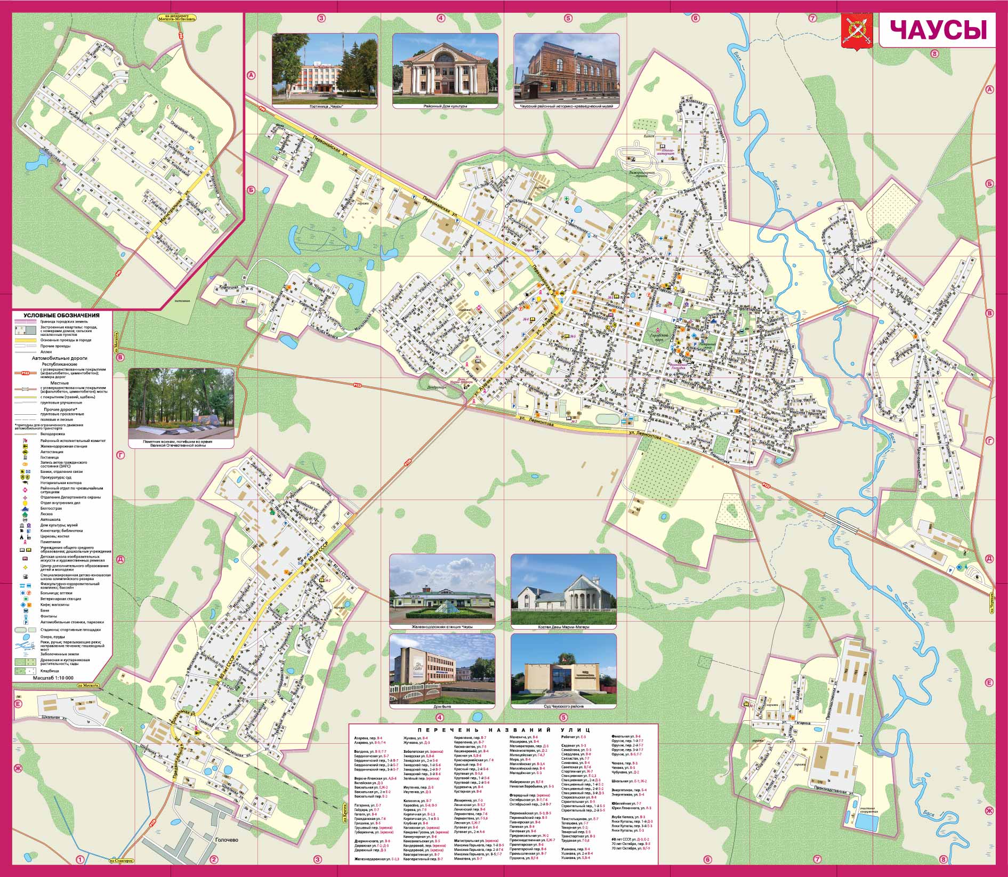Click the fountains icon in legend
The height and width of the screenshot is (877, 1008).
pyautogui.click(x=26, y=617)
